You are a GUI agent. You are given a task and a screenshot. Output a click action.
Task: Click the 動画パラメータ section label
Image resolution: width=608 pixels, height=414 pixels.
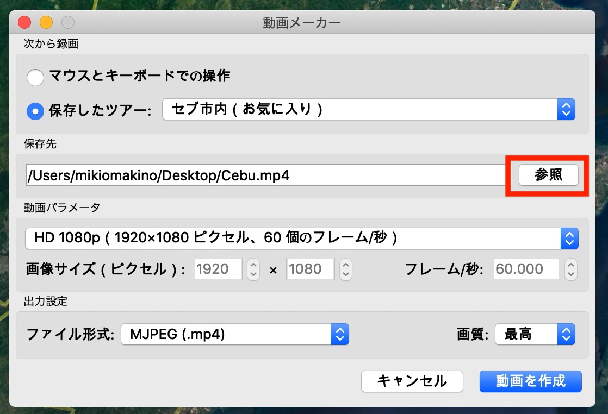coord(62,208)
